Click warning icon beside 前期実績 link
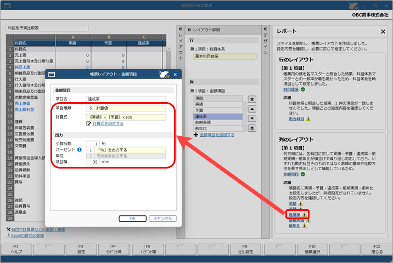This screenshot has height=263, width=393. pyautogui.click(x=308, y=220)
